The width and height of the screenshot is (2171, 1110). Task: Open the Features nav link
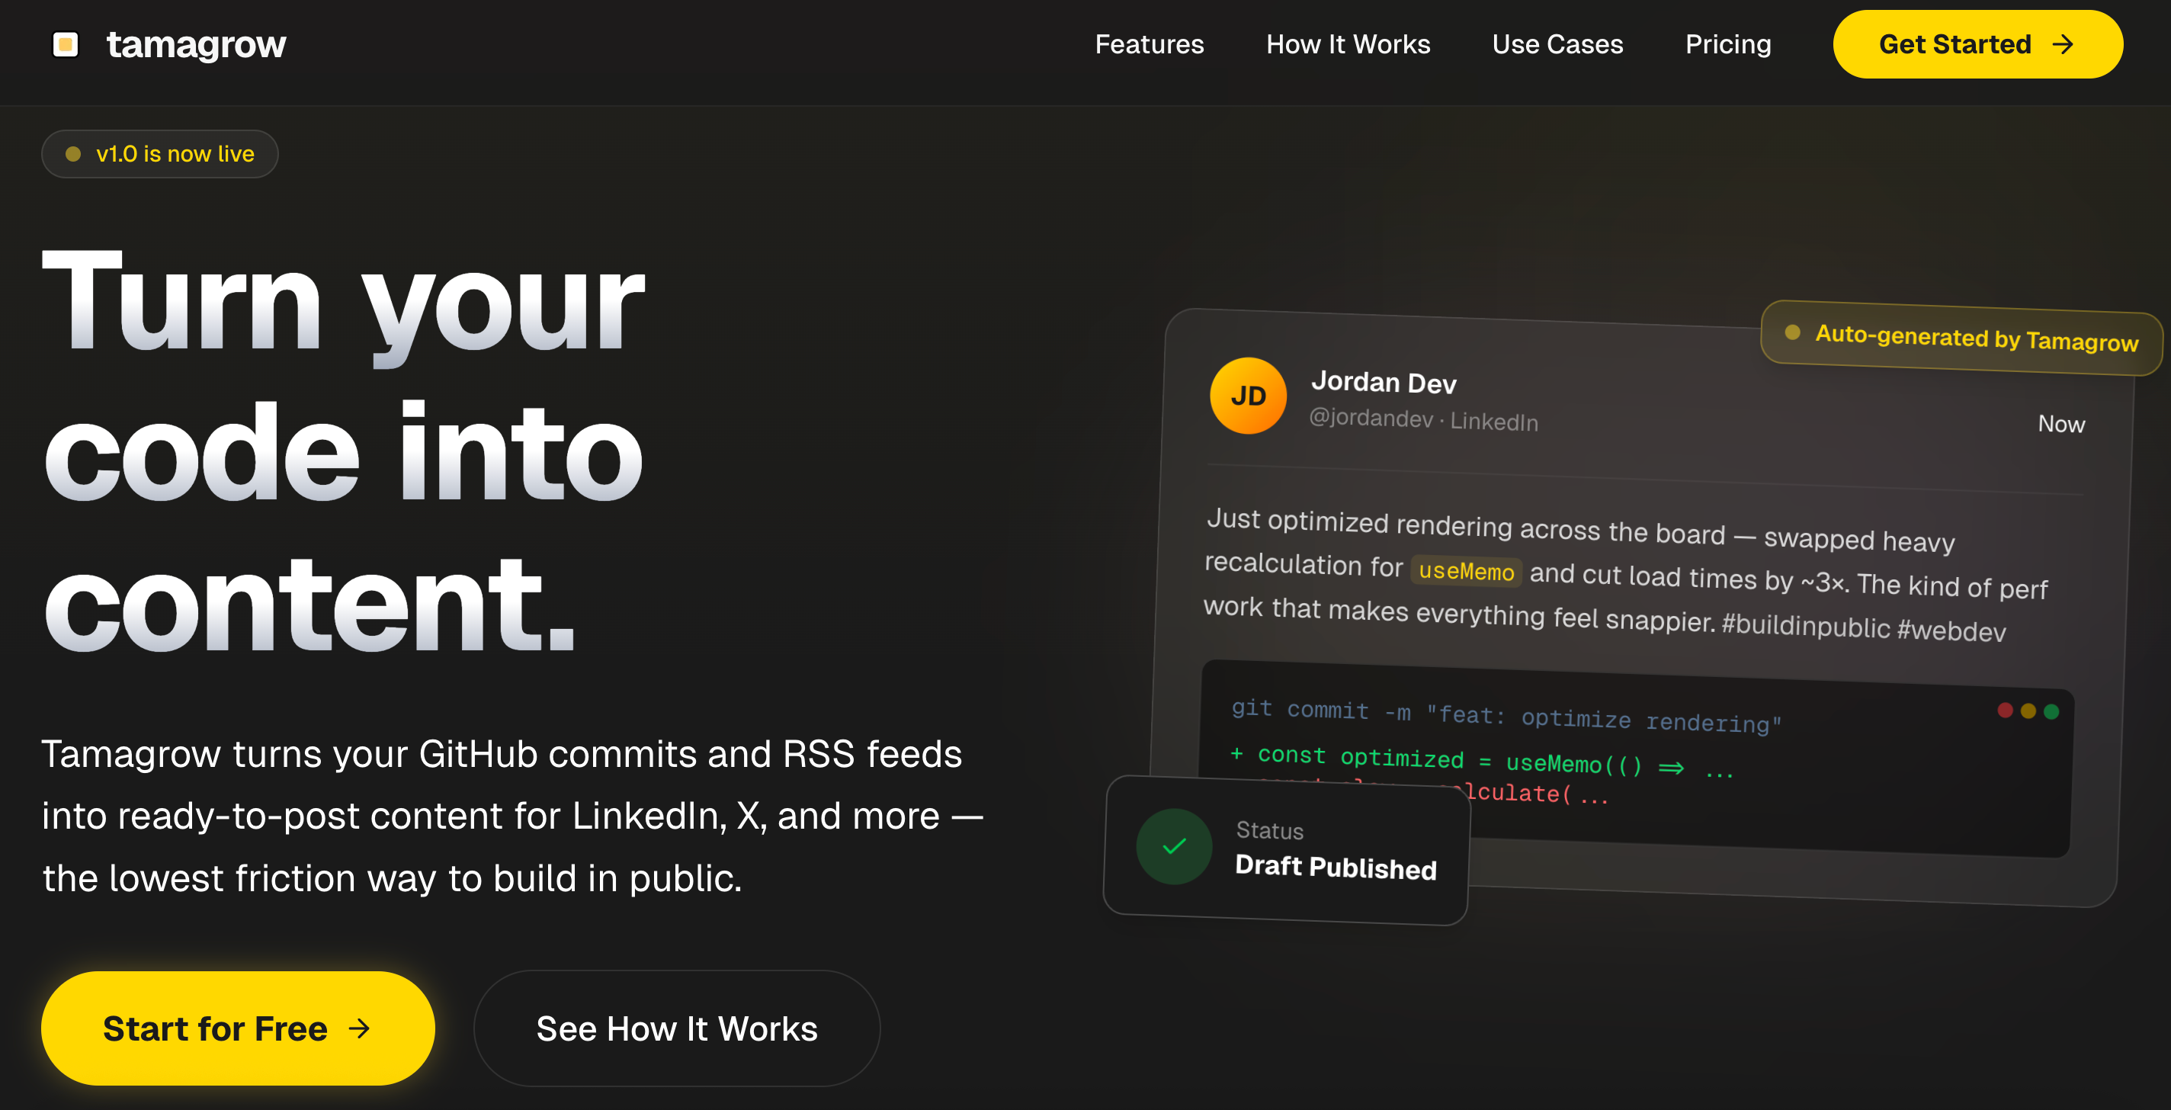pyautogui.click(x=1149, y=43)
